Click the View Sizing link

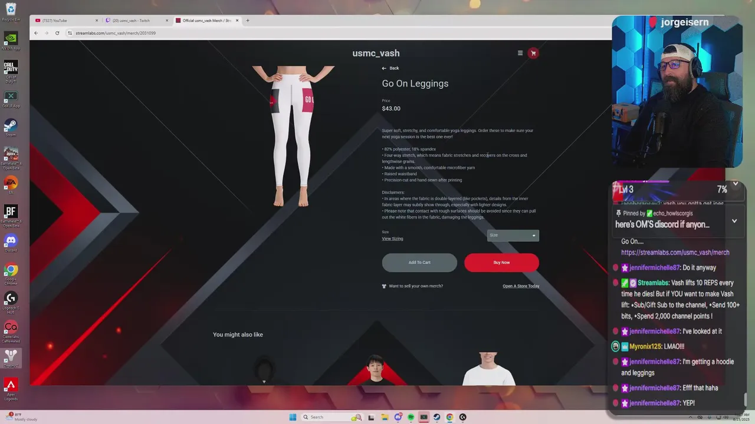(392, 238)
